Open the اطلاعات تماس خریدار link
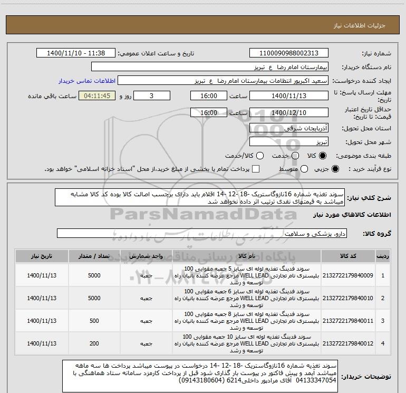Screen dimensions: 406x393 pos(87,81)
